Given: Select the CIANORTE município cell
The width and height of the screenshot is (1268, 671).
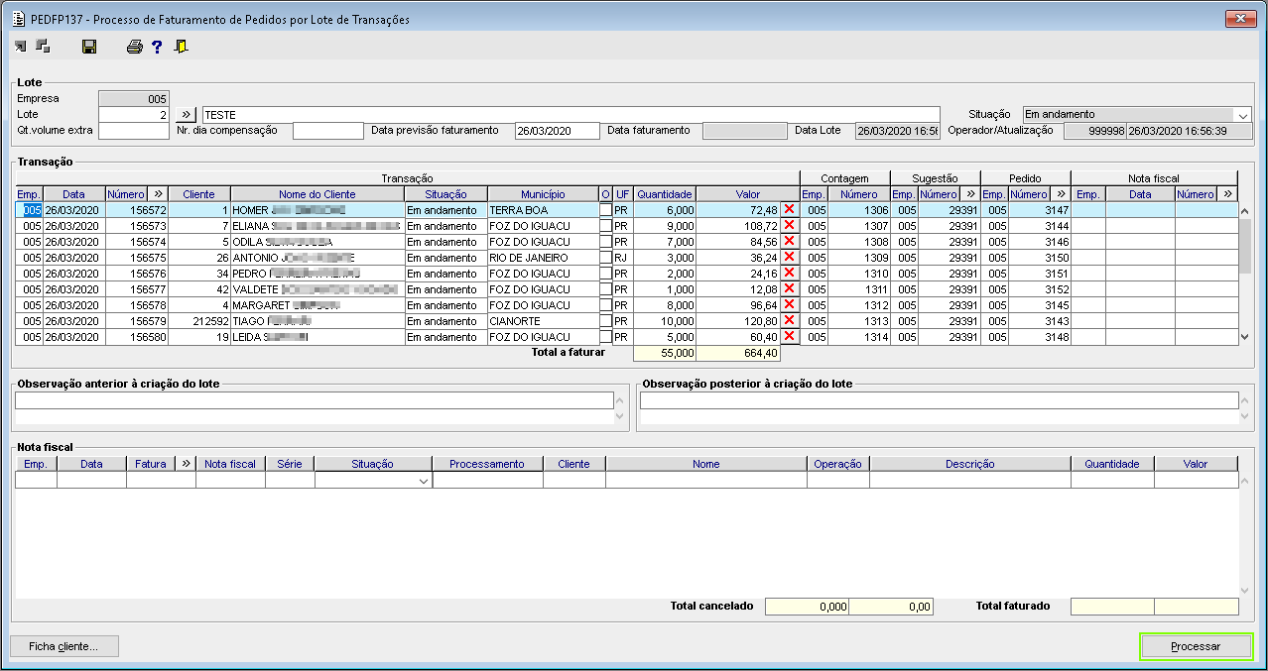Looking at the screenshot, I should (543, 321).
